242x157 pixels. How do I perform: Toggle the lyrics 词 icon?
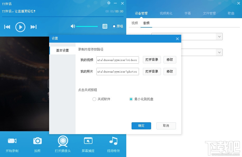[105, 26]
